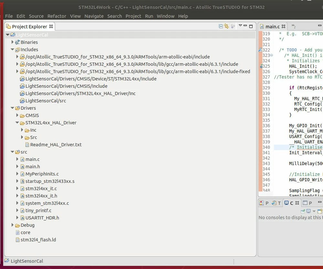
Task: Expand the Debug folder
Action: click(x=12, y=225)
